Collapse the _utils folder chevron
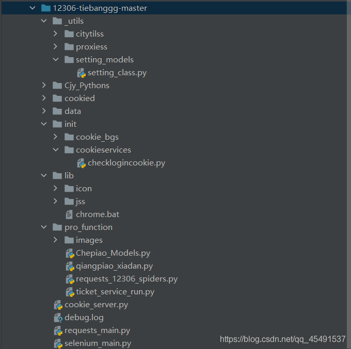The width and height of the screenshot is (351, 349). tap(44, 21)
